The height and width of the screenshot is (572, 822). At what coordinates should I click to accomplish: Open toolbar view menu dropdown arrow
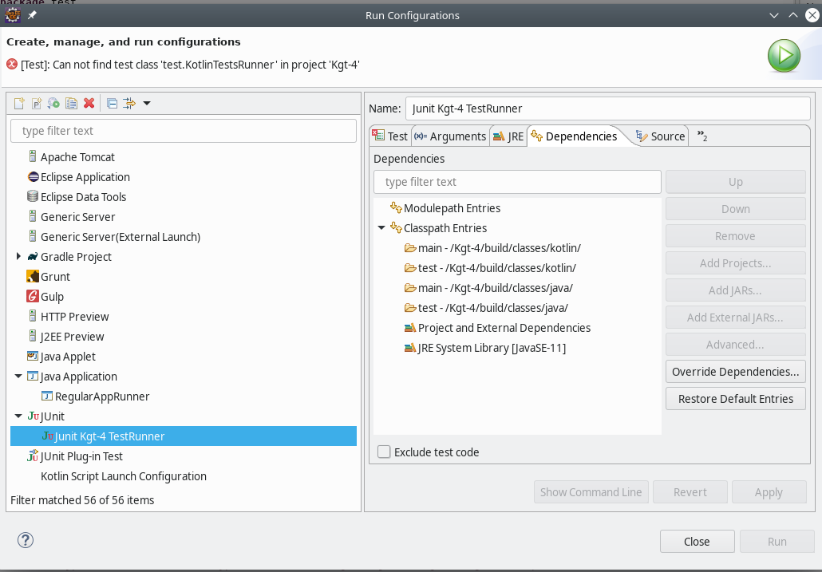coord(147,103)
